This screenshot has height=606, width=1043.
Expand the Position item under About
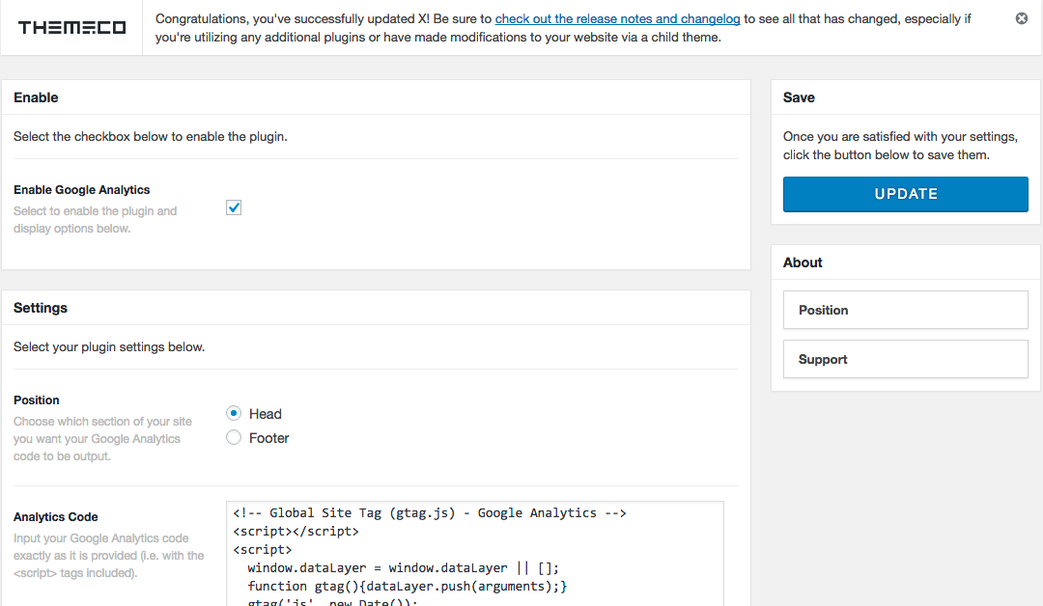(905, 310)
